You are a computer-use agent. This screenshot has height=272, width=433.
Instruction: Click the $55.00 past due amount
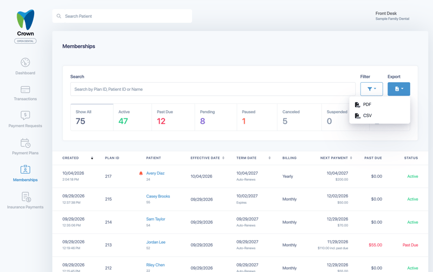coord(375,245)
